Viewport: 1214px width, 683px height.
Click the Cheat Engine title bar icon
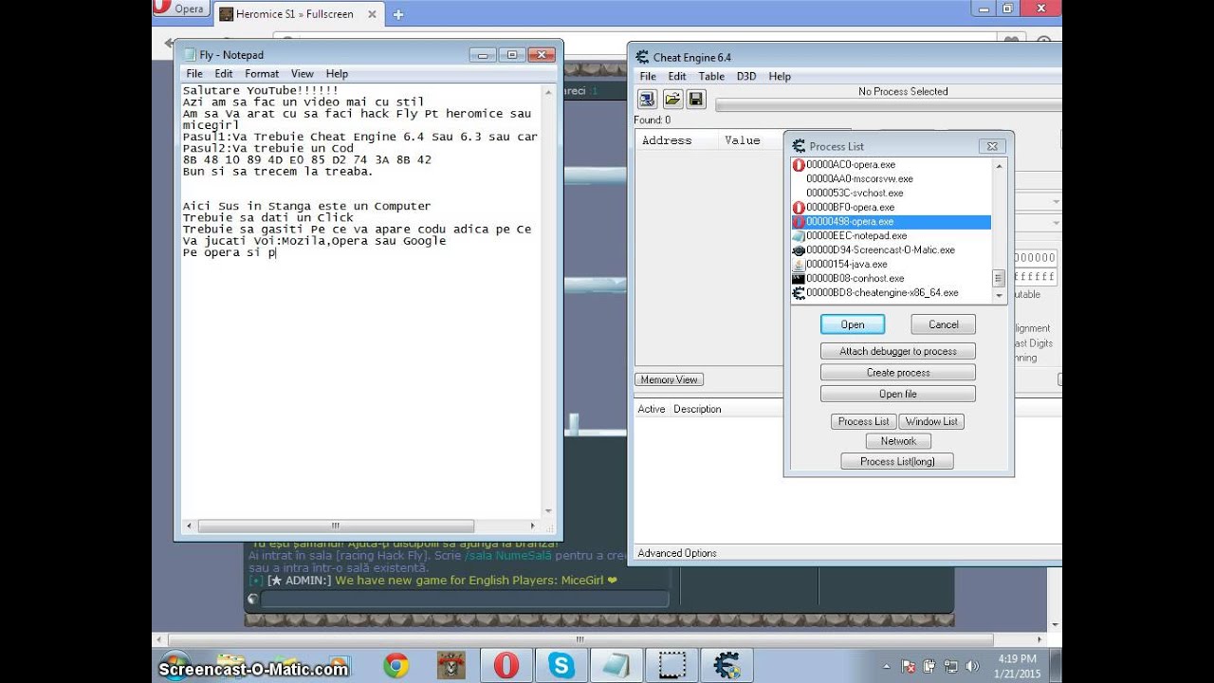coord(642,58)
